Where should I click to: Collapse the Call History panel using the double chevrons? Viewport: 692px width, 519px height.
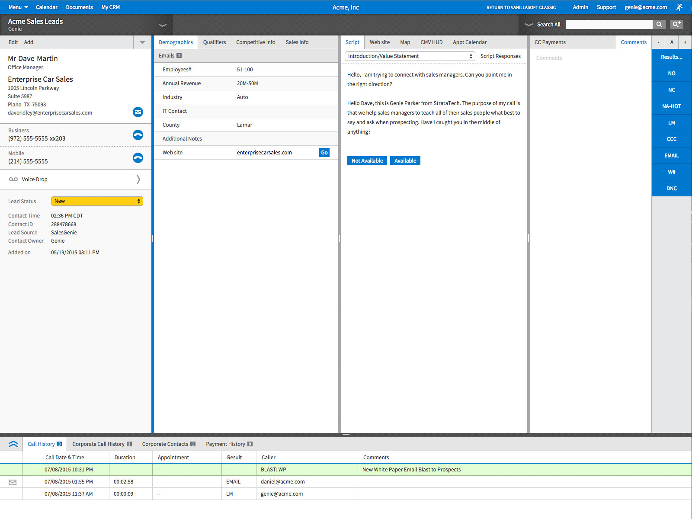pos(13,444)
